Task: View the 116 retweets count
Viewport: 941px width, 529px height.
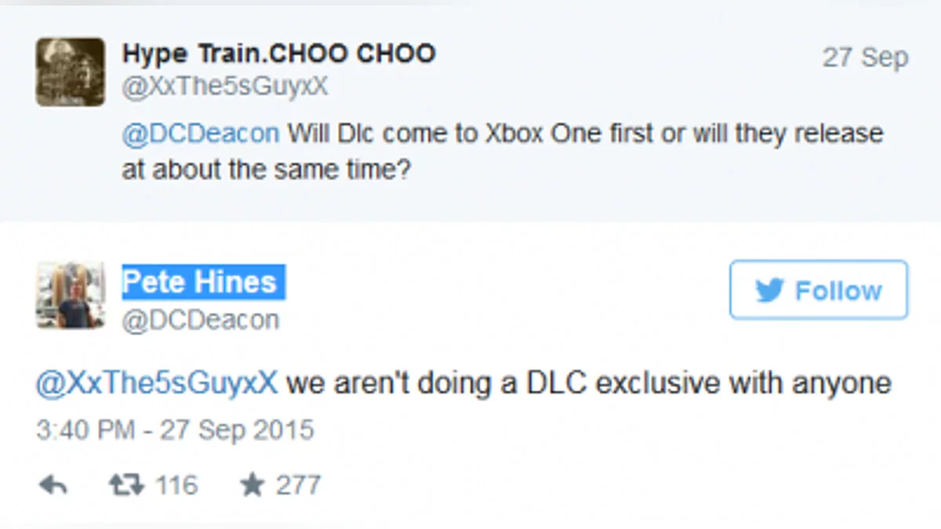Action: (x=176, y=486)
